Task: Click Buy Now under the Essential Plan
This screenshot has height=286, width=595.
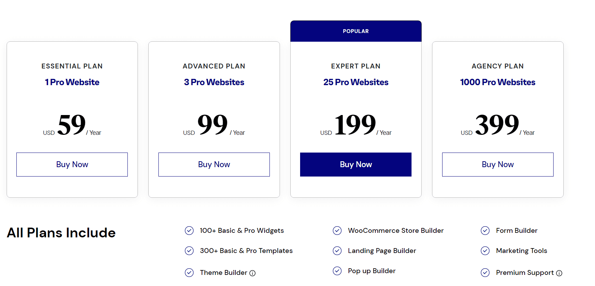Action: pos(72,164)
